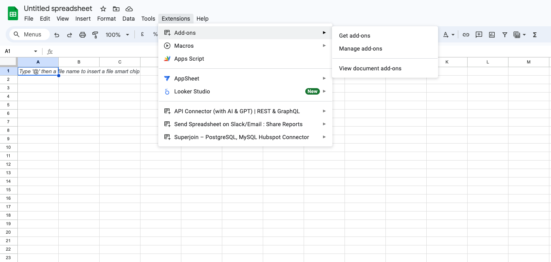Open the text color dropdown arrow
The width and height of the screenshot is (551, 262).
453,35
